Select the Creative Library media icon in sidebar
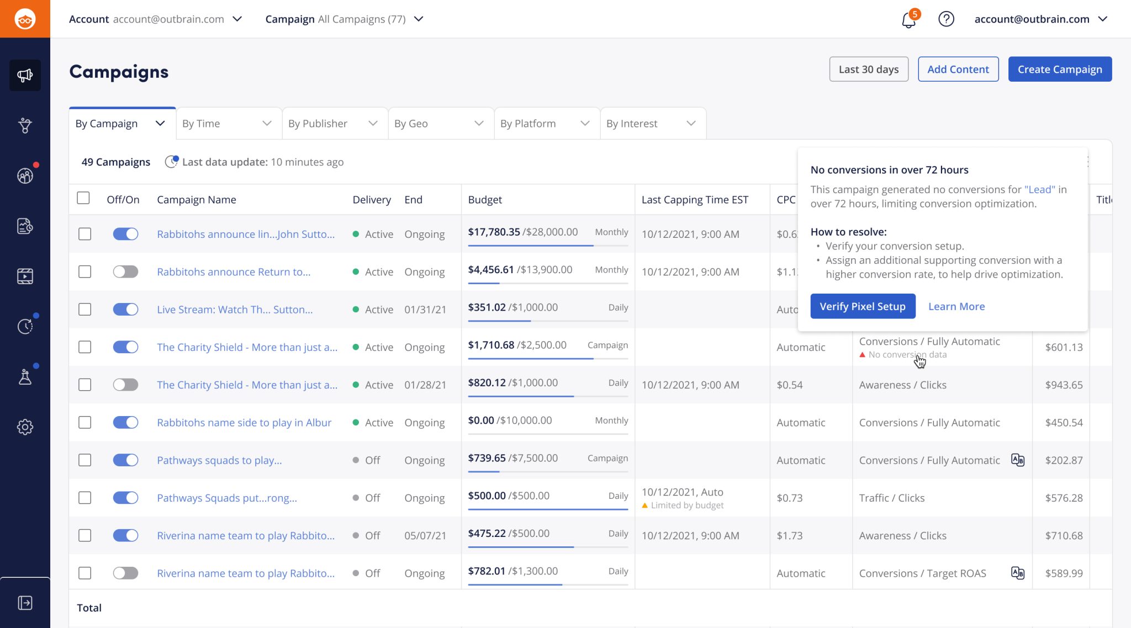This screenshot has height=628, width=1131. 24,276
